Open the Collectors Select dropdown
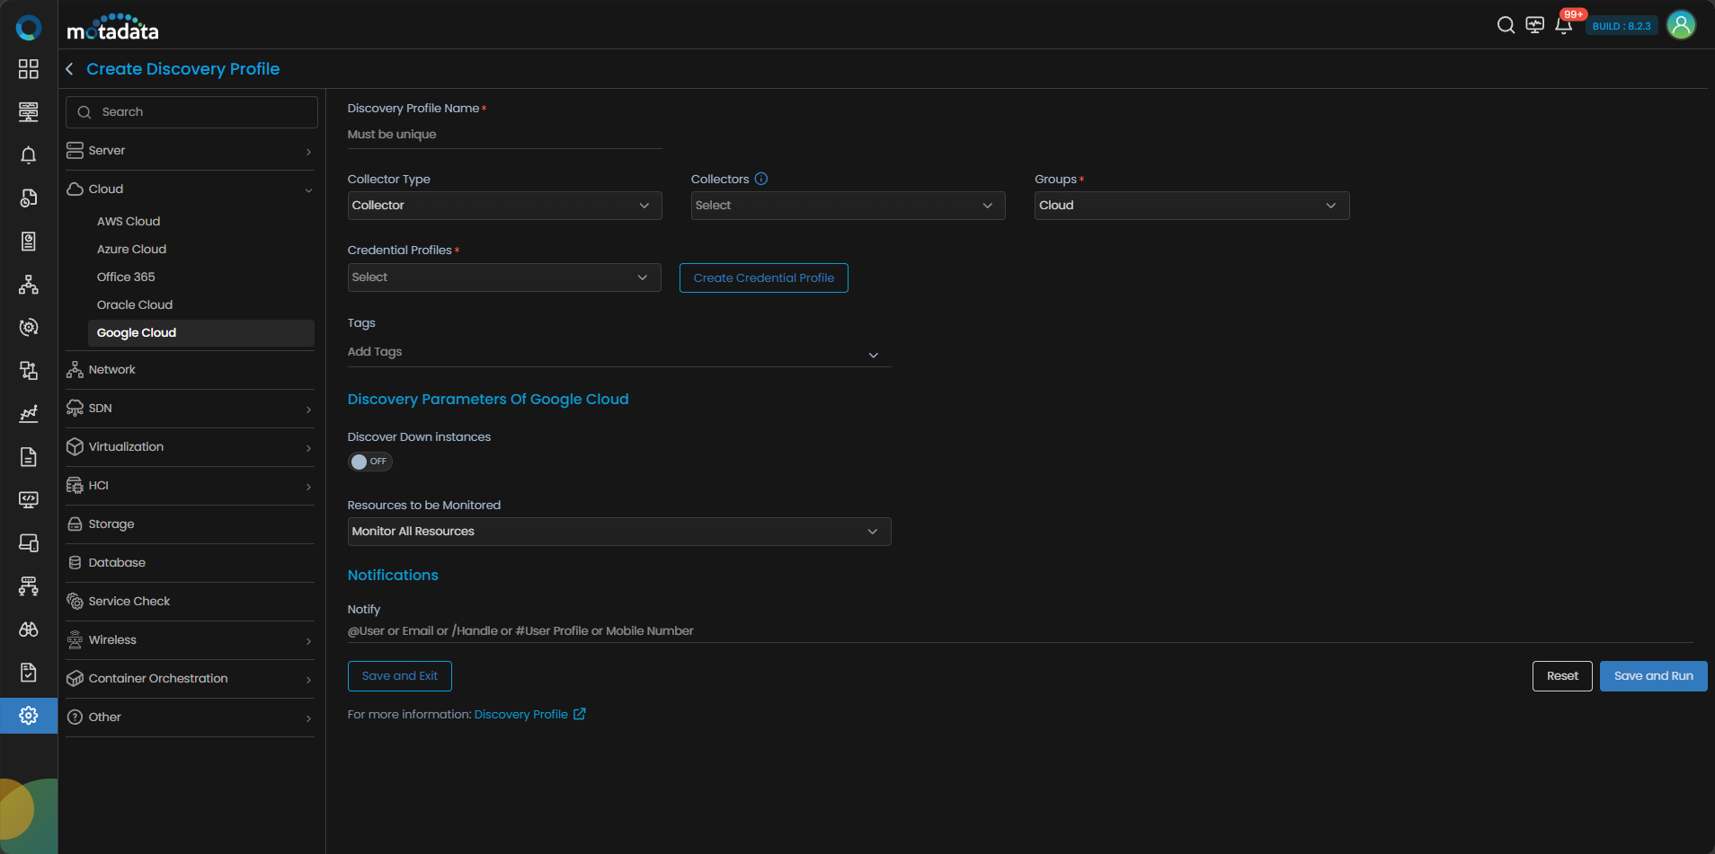 [849, 206]
